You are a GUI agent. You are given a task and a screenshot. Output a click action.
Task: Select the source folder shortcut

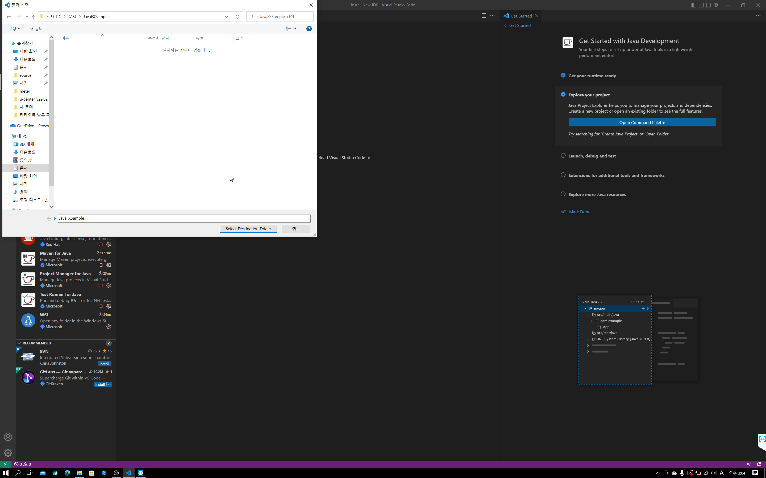pyautogui.click(x=25, y=75)
